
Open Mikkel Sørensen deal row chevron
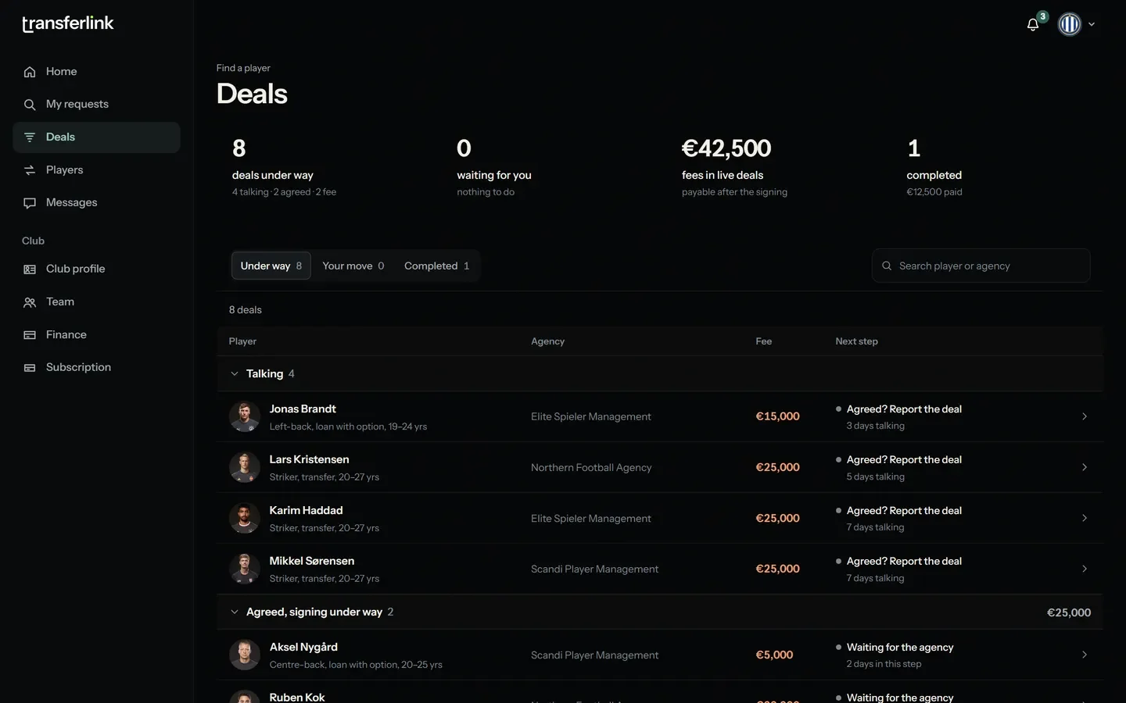point(1085,569)
